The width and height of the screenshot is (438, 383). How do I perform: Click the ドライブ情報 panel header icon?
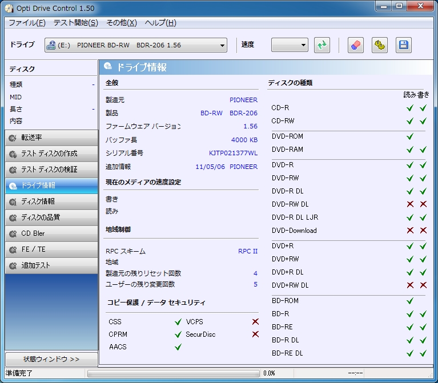[x=108, y=66]
